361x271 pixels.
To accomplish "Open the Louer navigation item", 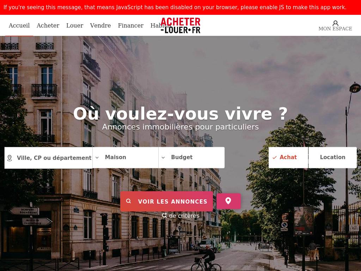I will point(75,25).
